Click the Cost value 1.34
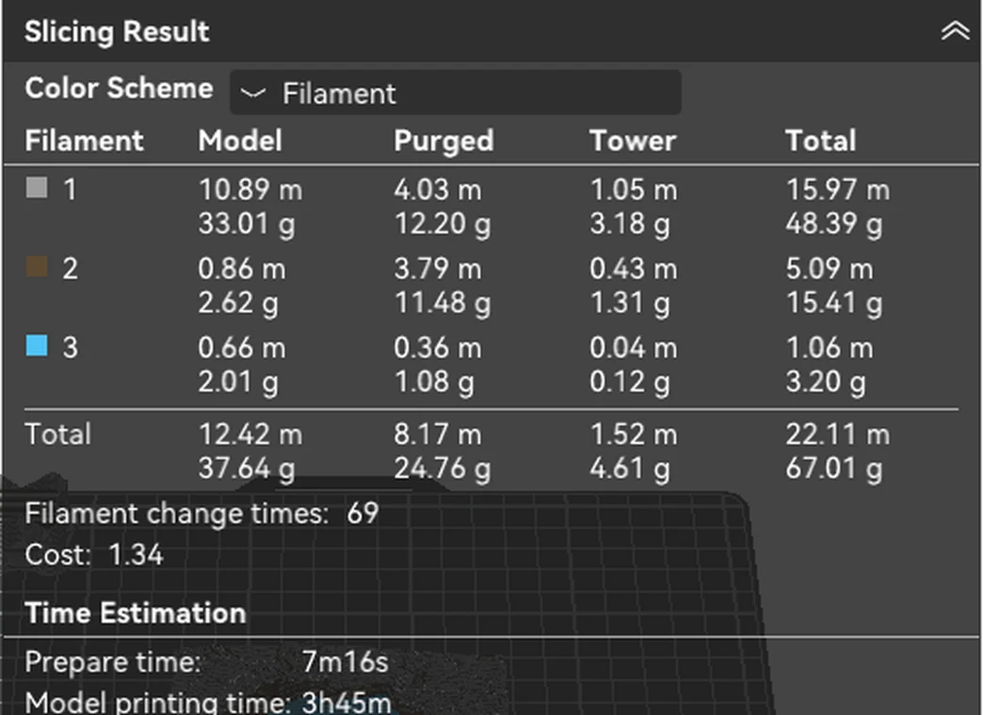983x715 pixels. tap(136, 554)
